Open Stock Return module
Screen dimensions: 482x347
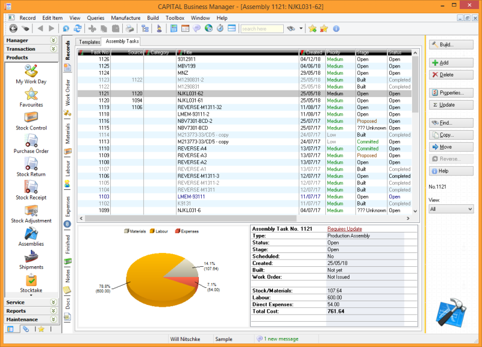tap(31, 167)
